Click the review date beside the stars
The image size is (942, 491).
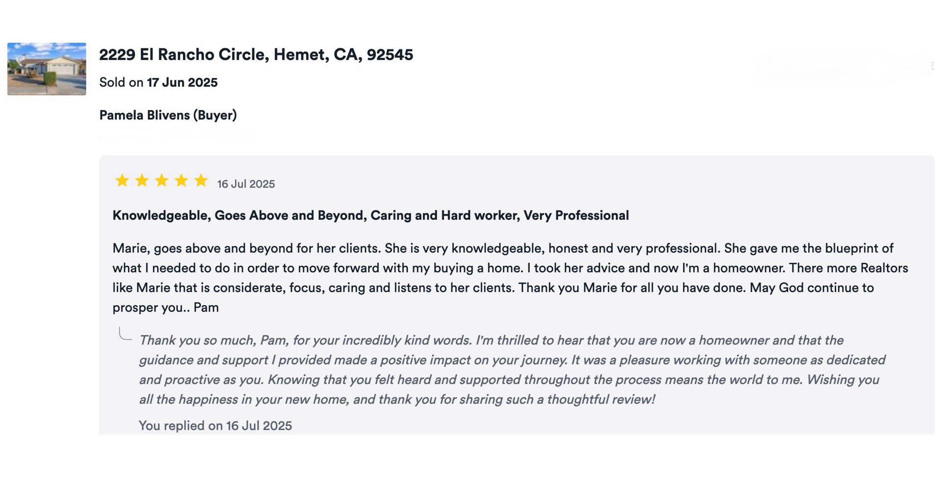point(246,184)
